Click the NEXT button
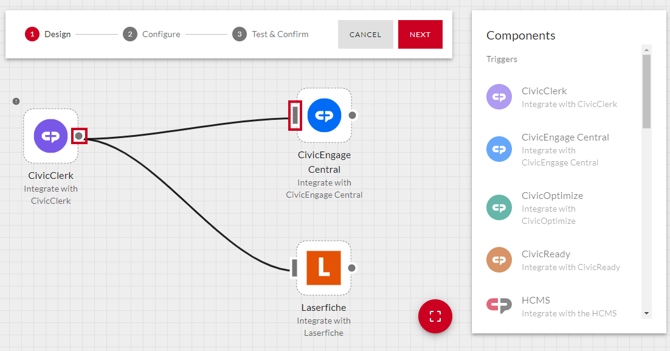Screen dimensions: 670x351 (420, 34)
